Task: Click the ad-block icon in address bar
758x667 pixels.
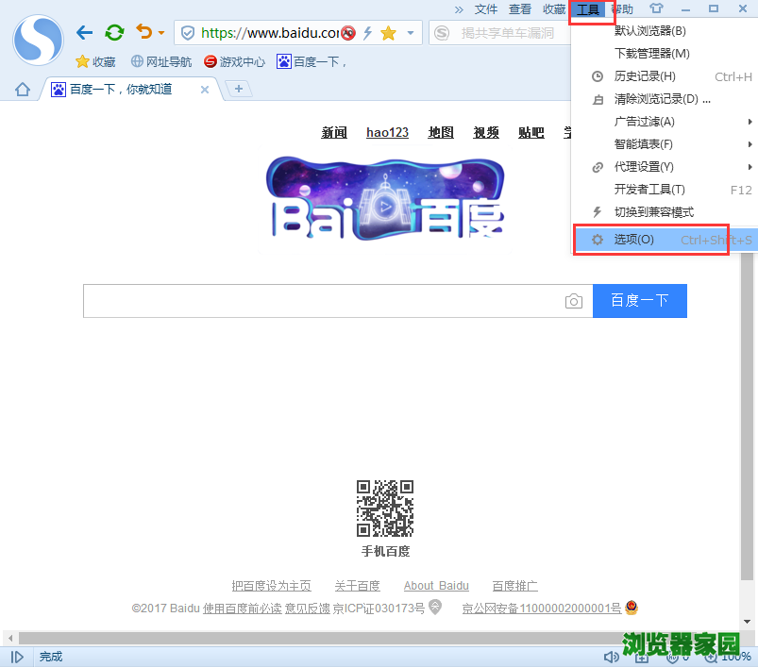Action: coord(347,32)
